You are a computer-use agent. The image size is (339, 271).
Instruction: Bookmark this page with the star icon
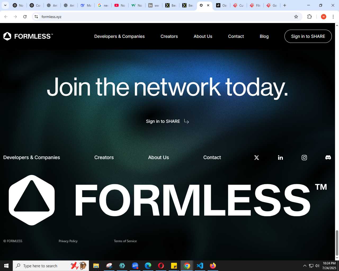click(296, 17)
